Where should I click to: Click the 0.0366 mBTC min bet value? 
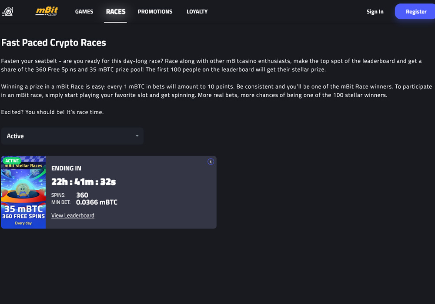pos(97,202)
